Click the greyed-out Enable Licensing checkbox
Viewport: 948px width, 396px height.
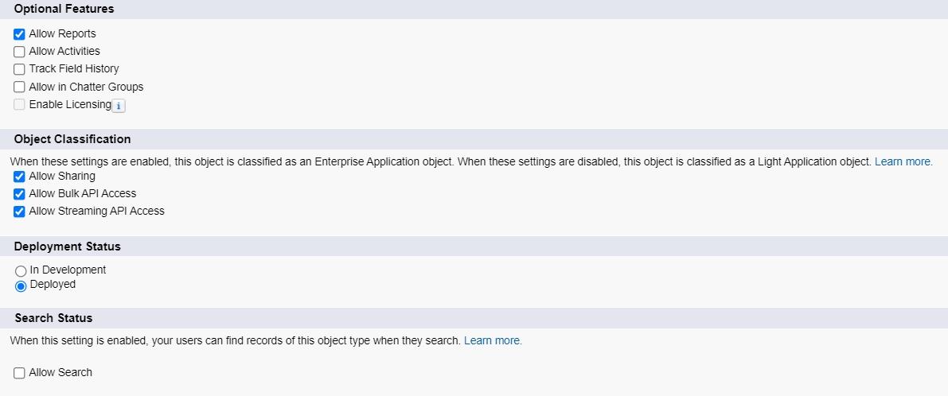[20, 105]
